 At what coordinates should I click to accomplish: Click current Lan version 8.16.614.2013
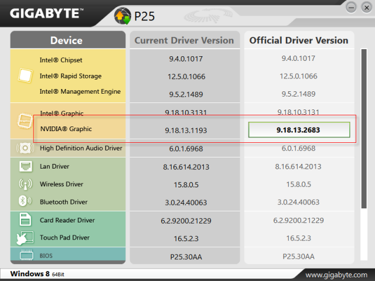click(x=186, y=167)
